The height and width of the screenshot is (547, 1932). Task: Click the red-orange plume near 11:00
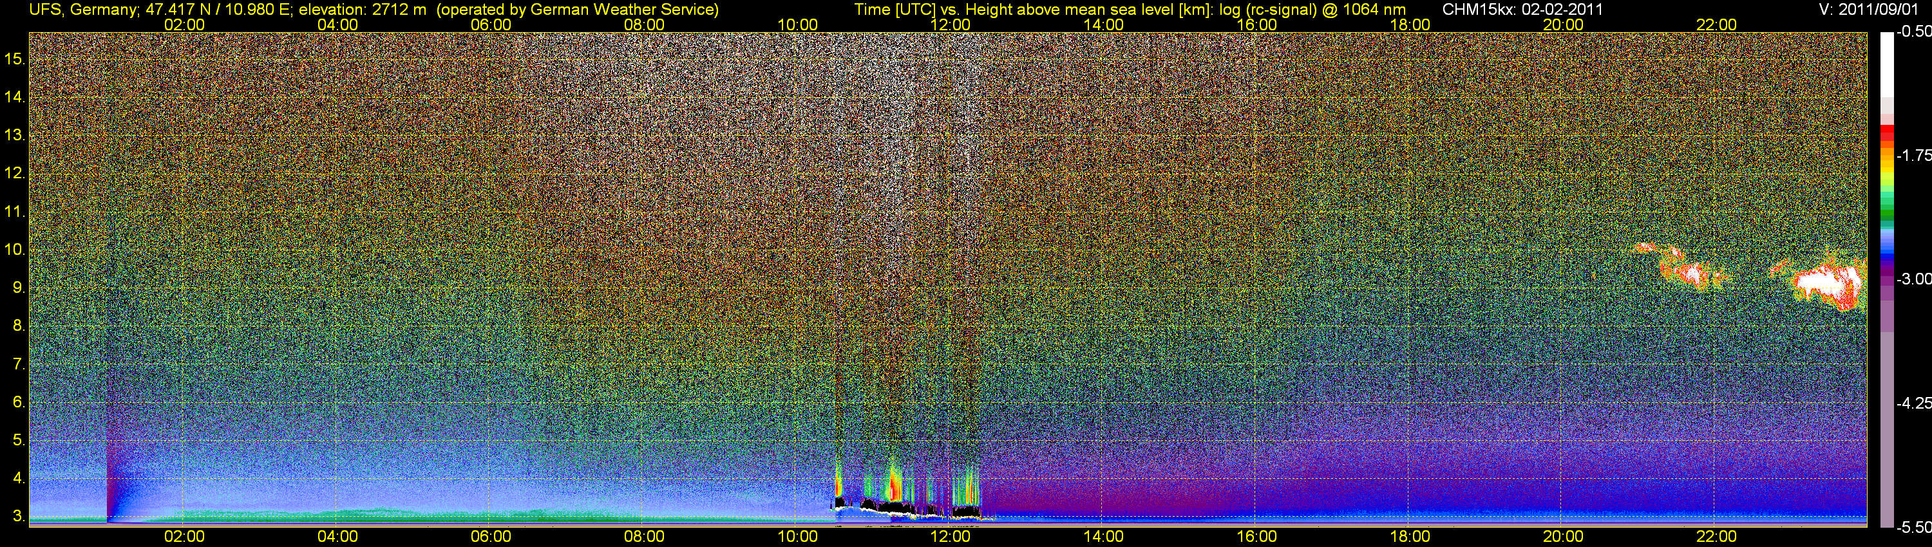pos(893,486)
